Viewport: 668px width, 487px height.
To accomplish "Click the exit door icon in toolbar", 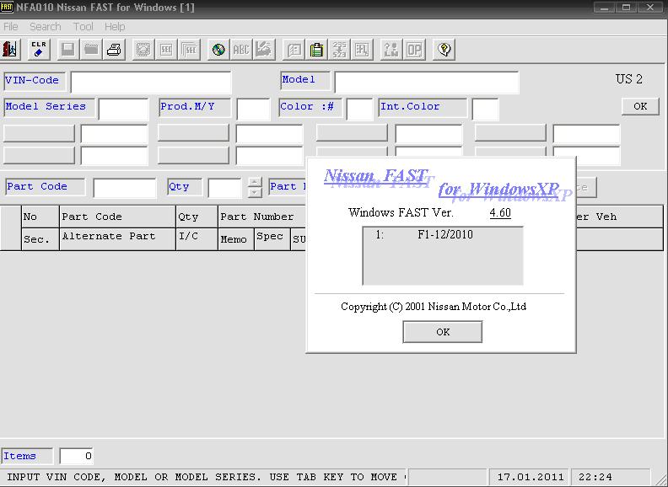I will (10, 50).
